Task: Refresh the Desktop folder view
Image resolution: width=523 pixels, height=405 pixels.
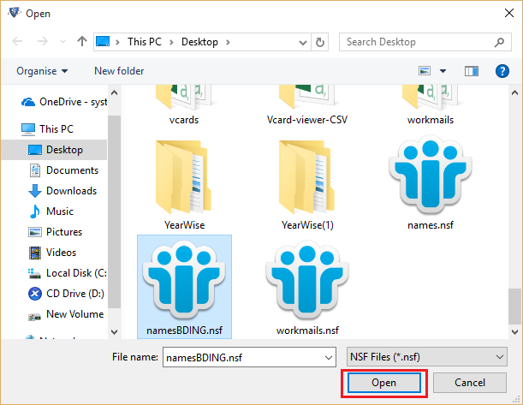Action: point(320,42)
